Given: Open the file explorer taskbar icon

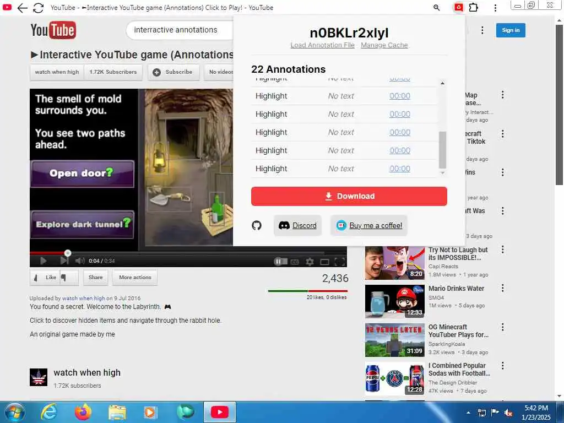Looking at the screenshot, I should [117, 413].
